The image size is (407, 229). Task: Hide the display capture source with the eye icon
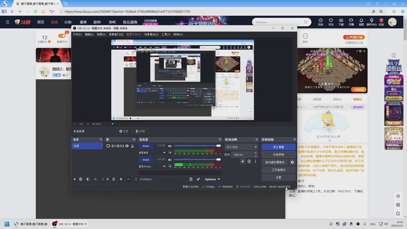(127, 146)
